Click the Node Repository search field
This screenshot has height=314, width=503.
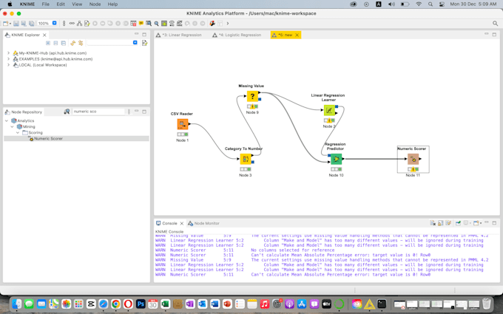(x=99, y=112)
